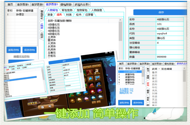Open 爆枪英雄1 tab in lower-right window
The height and width of the screenshot is (125, 190).
coord(169,64)
